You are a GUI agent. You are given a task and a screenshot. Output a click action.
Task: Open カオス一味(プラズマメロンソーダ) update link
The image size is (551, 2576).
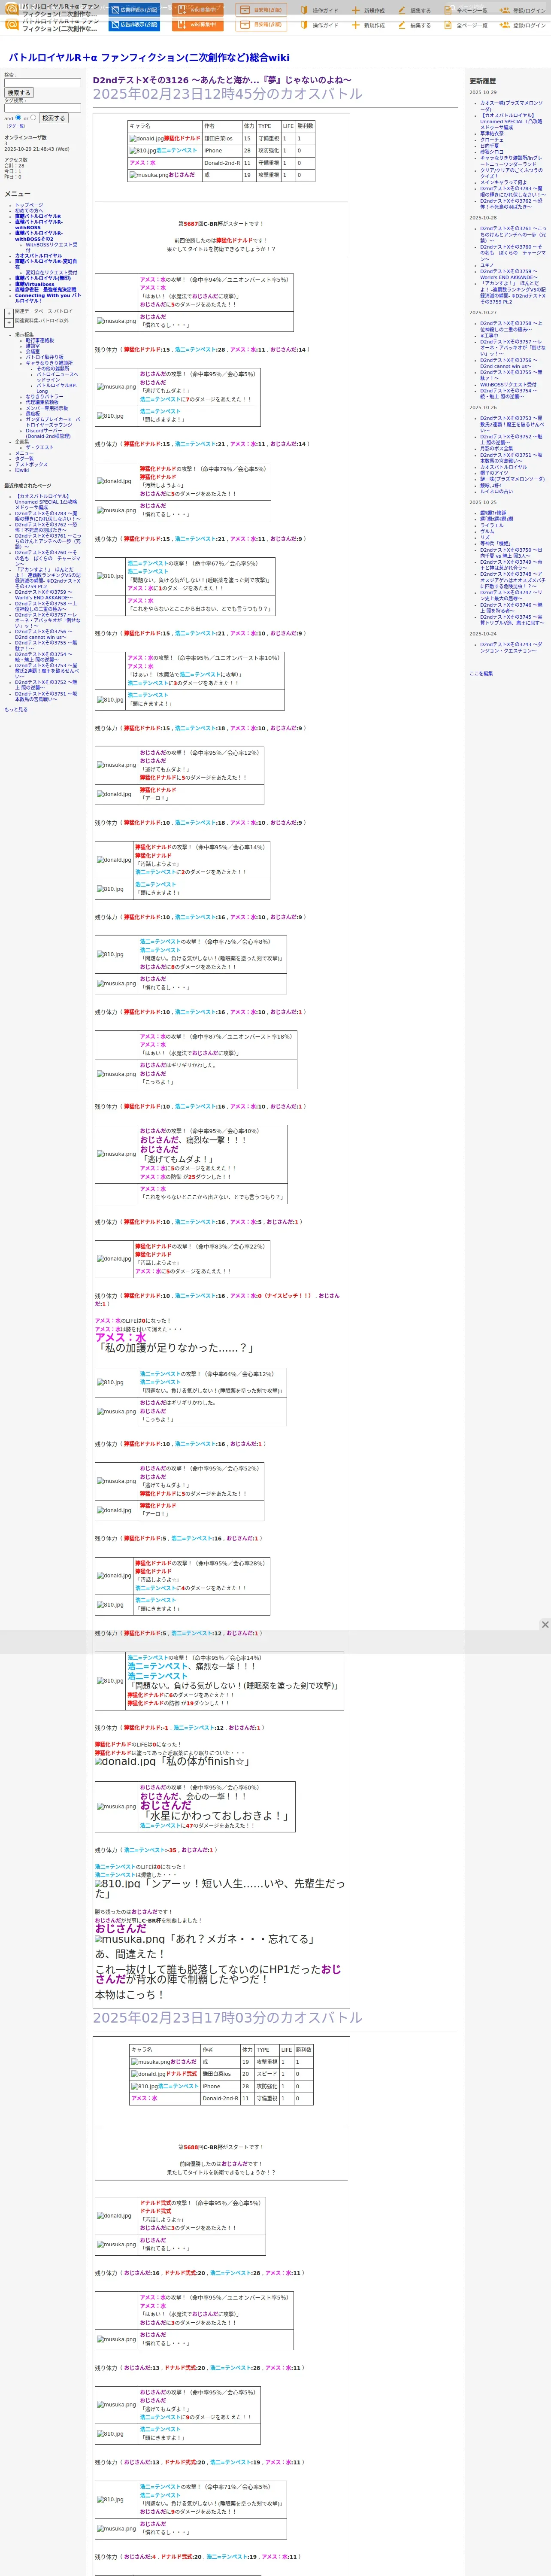511,106
